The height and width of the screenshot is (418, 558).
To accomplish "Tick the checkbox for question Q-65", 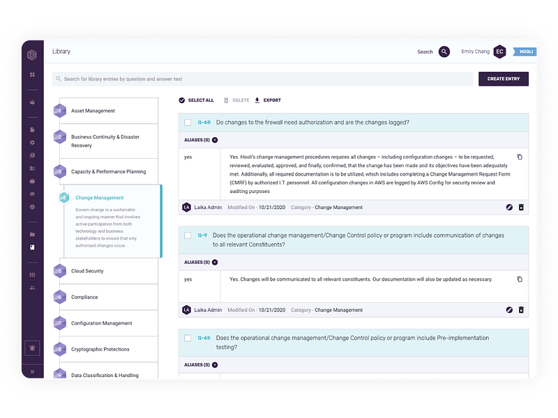I will point(188,338).
